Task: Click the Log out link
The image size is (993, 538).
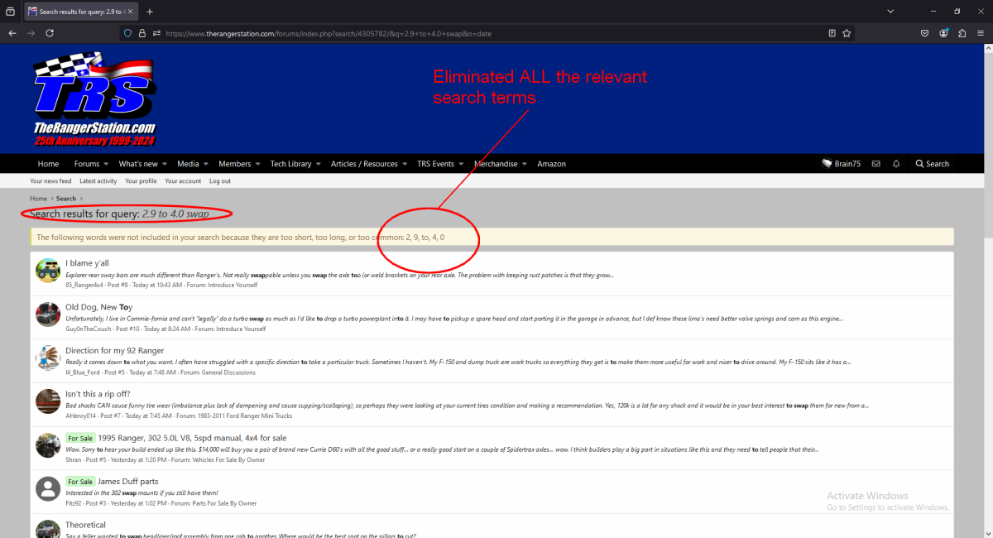Action: 220,181
